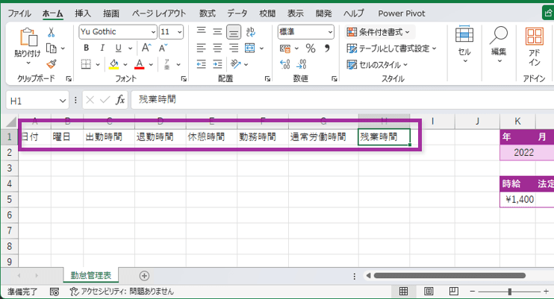Align text to middle of cell
Screen dimensions: 554x299
(x=217, y=32)
